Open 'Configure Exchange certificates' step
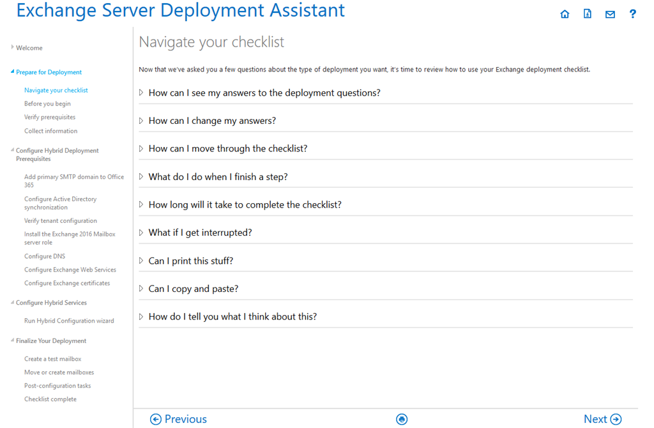 (67, 283)
